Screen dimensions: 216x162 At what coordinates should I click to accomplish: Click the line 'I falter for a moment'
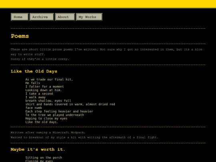(44, 86)
